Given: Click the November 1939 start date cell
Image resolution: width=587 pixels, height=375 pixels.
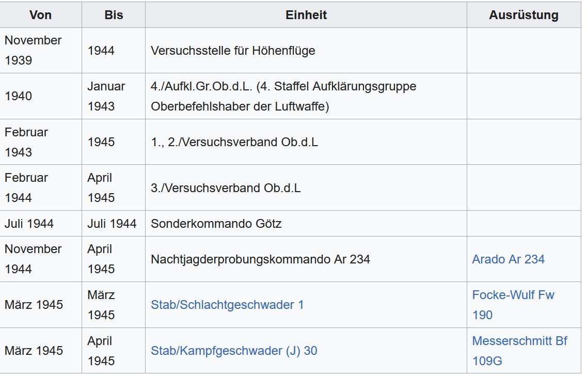Looking at the screenshot, I should (40, 51).
